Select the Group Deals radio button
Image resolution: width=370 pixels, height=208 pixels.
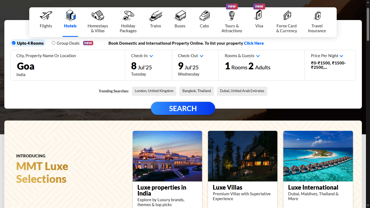click(54, 43)
